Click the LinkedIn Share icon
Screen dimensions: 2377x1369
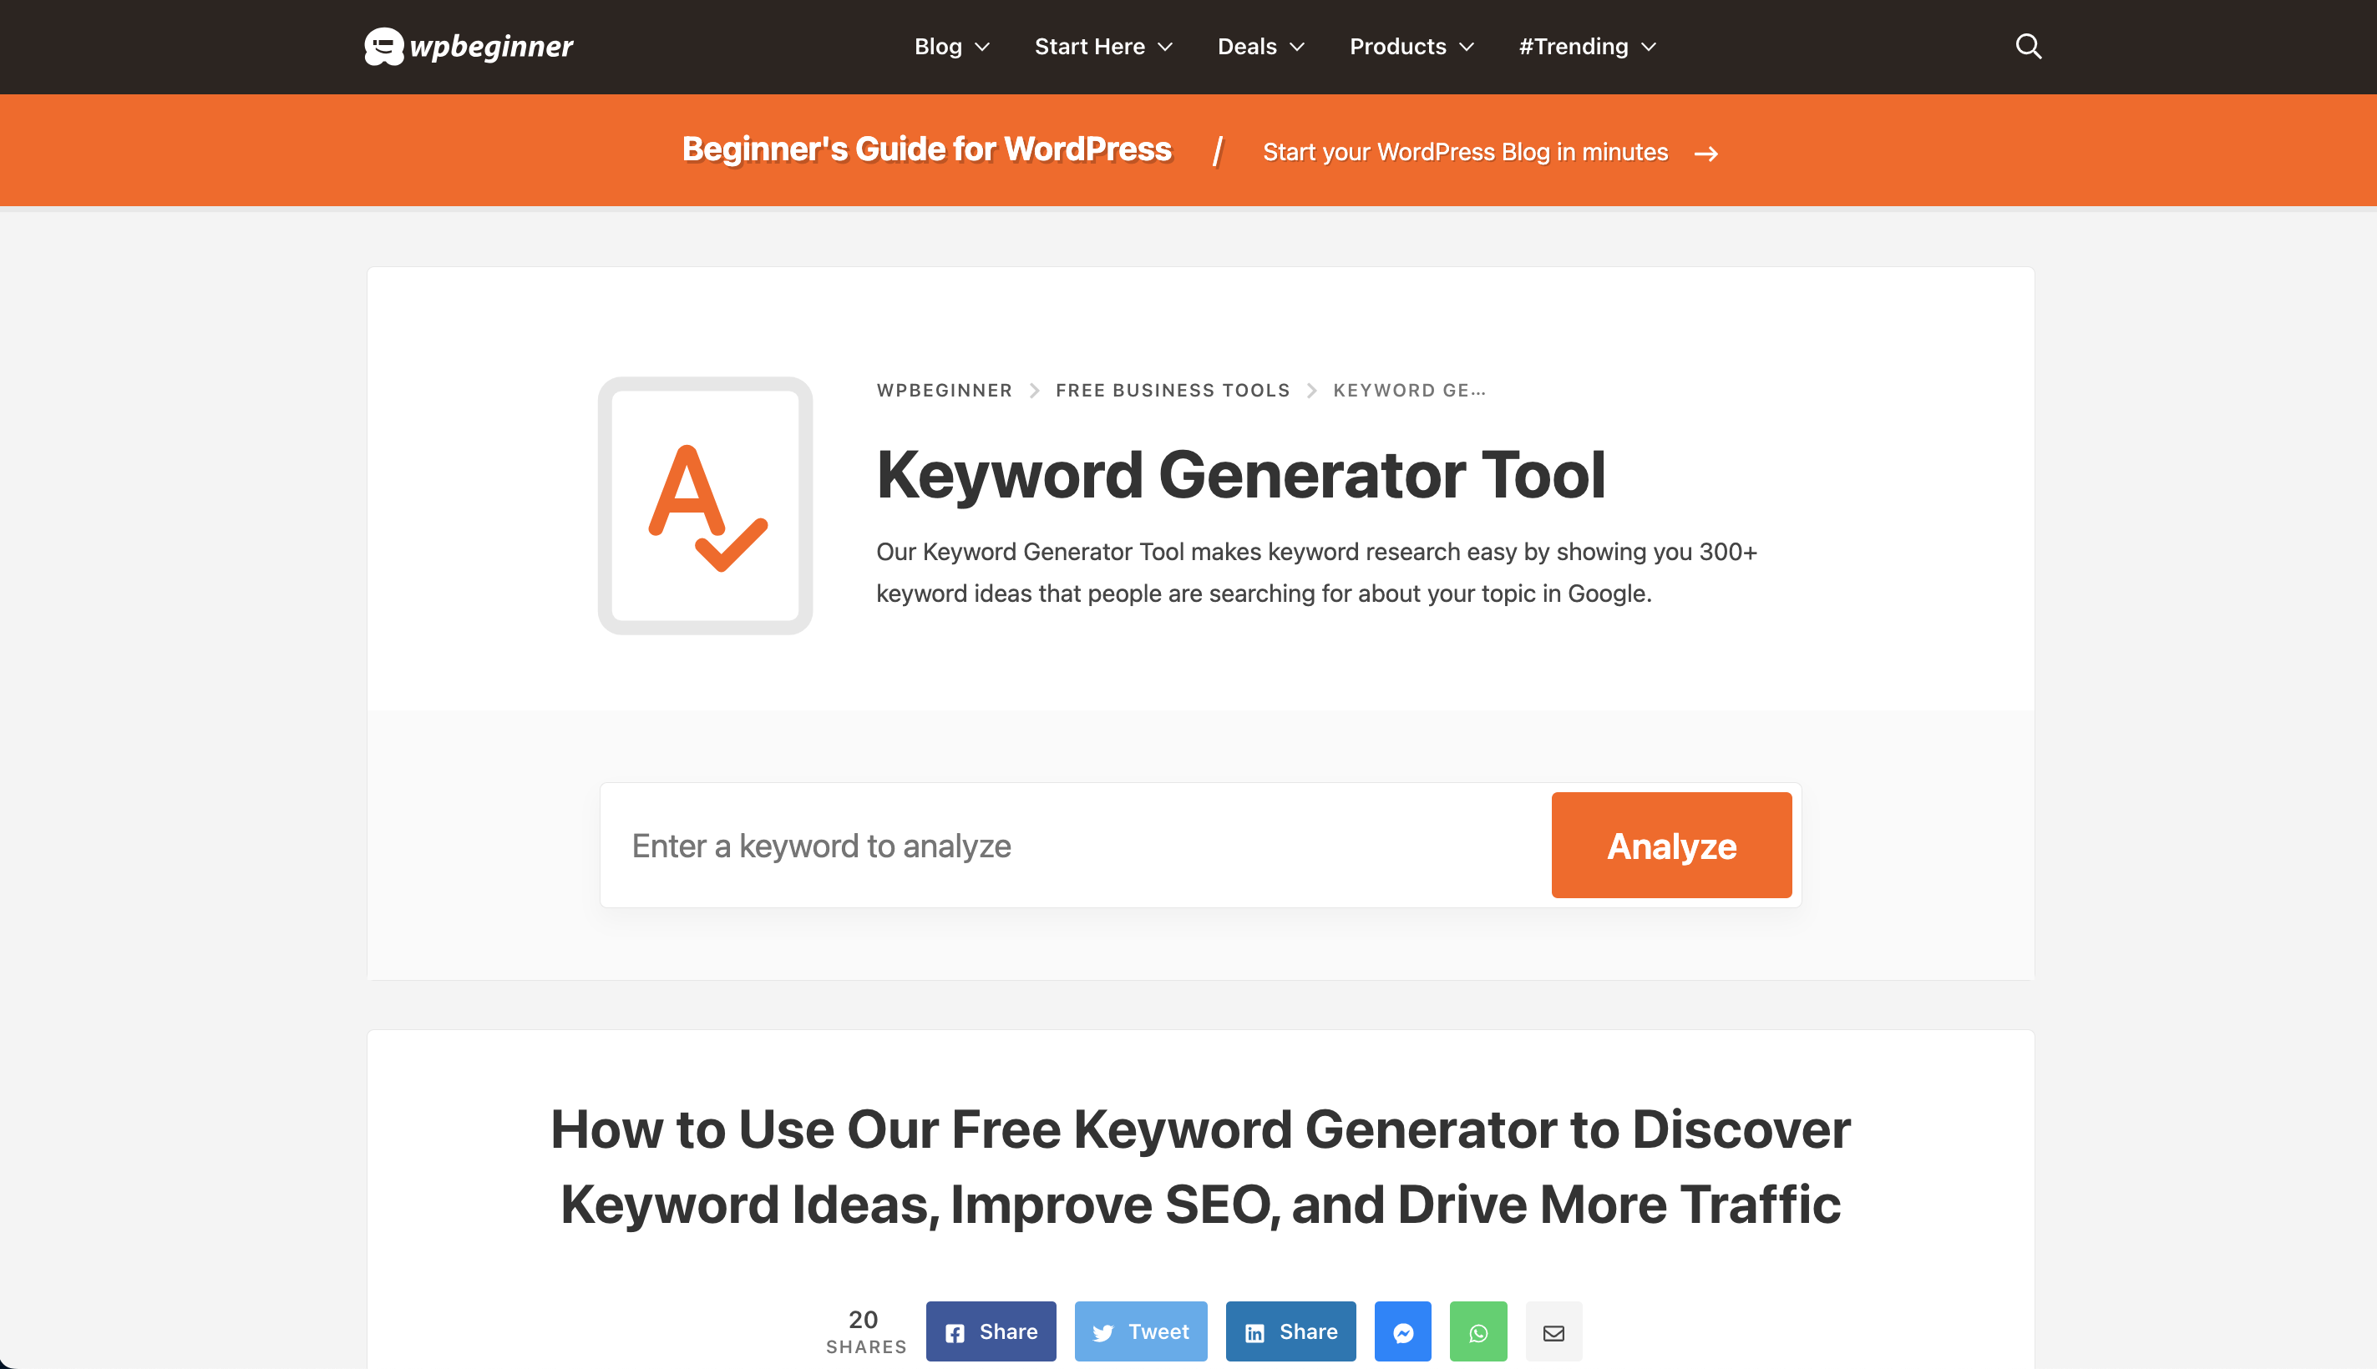[x=1291, y=1331]
